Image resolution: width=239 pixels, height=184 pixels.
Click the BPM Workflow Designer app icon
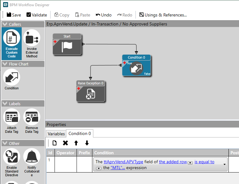pos(6,5)
